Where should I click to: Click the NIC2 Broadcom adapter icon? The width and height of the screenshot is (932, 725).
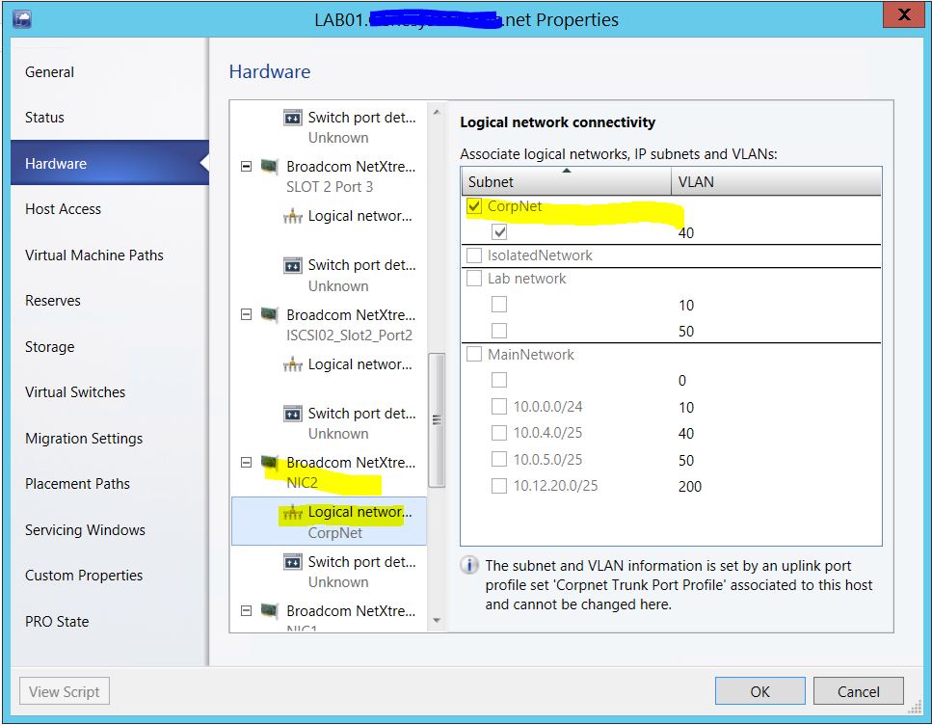point(270,463)
